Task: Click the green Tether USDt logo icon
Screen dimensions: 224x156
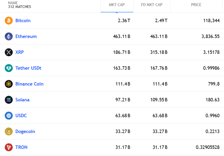Action: 9,68
